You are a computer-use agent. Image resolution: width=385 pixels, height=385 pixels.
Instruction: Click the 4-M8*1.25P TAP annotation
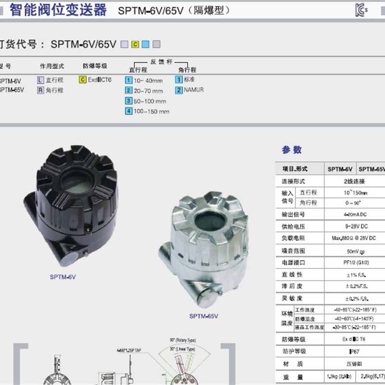[x=129, y=350]
